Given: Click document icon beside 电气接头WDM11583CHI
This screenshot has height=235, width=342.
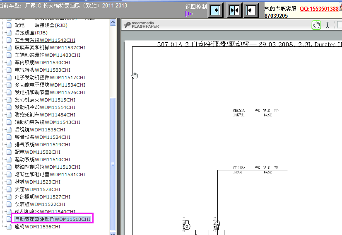Looking at the screenshot, I should point(9,70).
